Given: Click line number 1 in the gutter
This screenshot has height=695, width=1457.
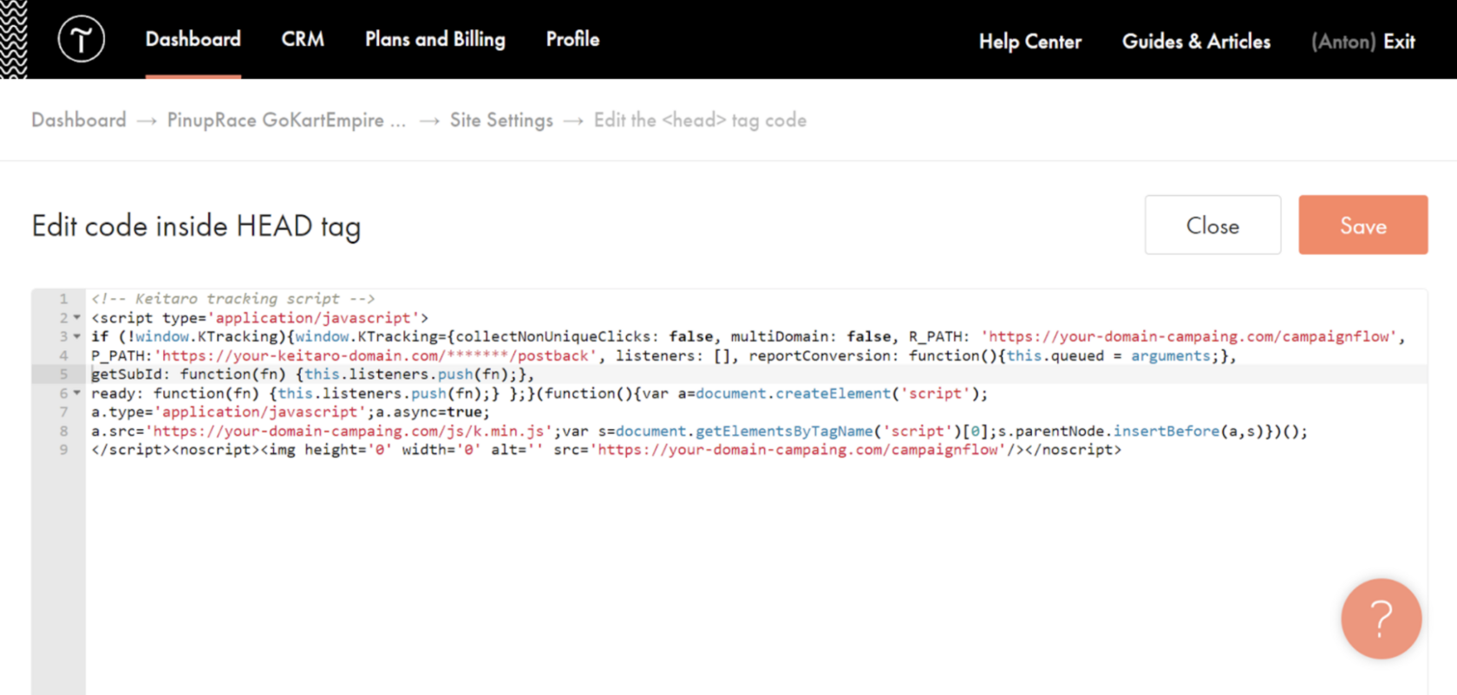Looking at the screenshot, I should (x=63, y=299).
